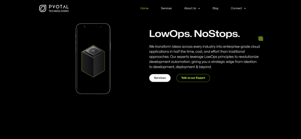Open Services in the top navigation
Viewport: 301px width, 139px height.
tap(166, 8)
